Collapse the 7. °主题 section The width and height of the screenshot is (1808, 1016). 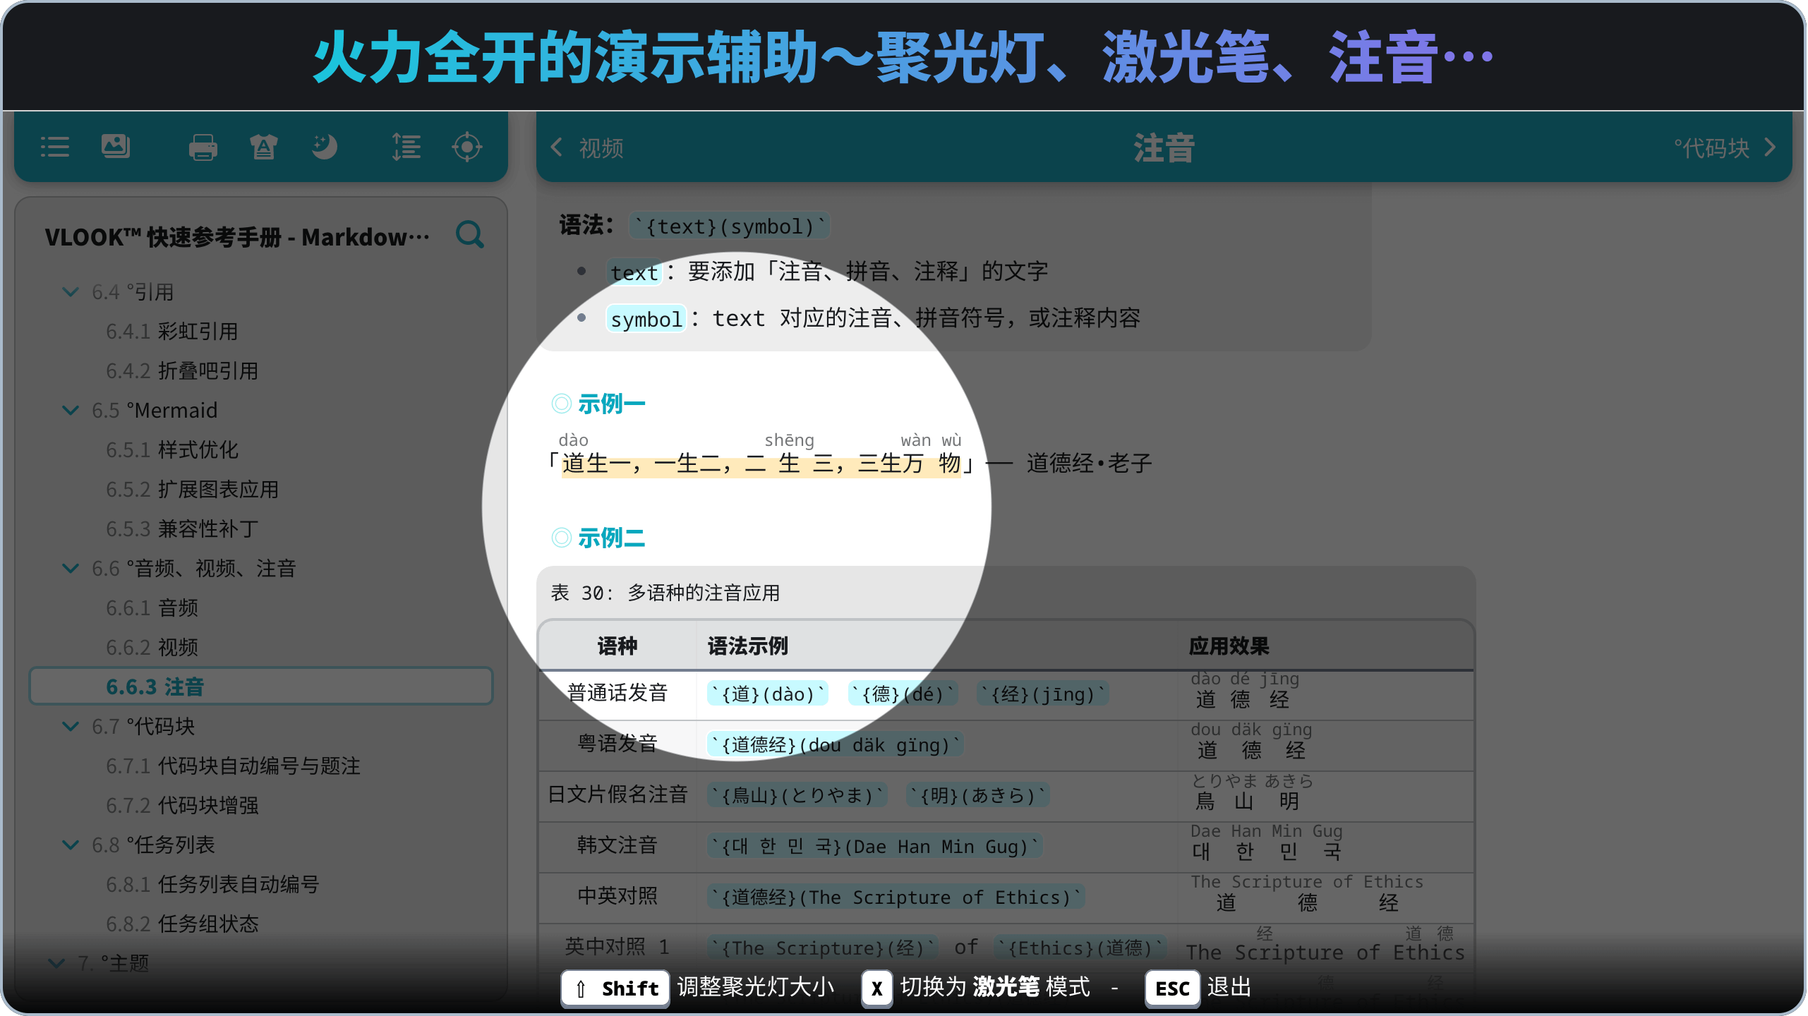[x=56, y=963]
